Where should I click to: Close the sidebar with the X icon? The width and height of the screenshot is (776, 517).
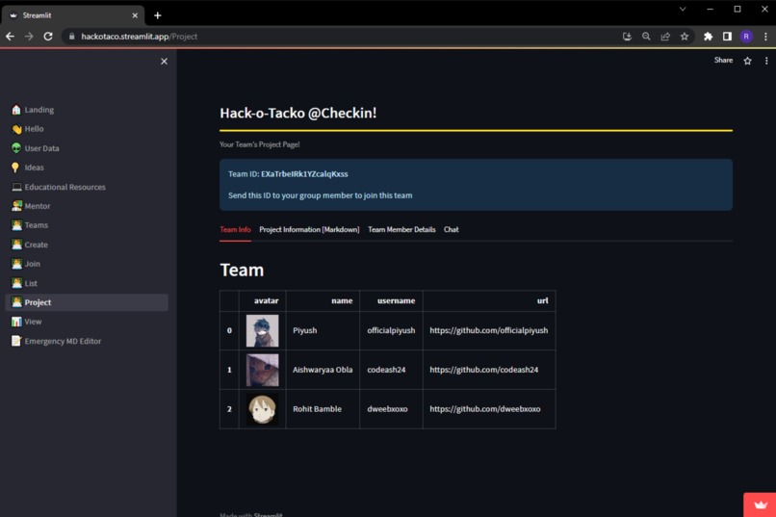[164, 62]
